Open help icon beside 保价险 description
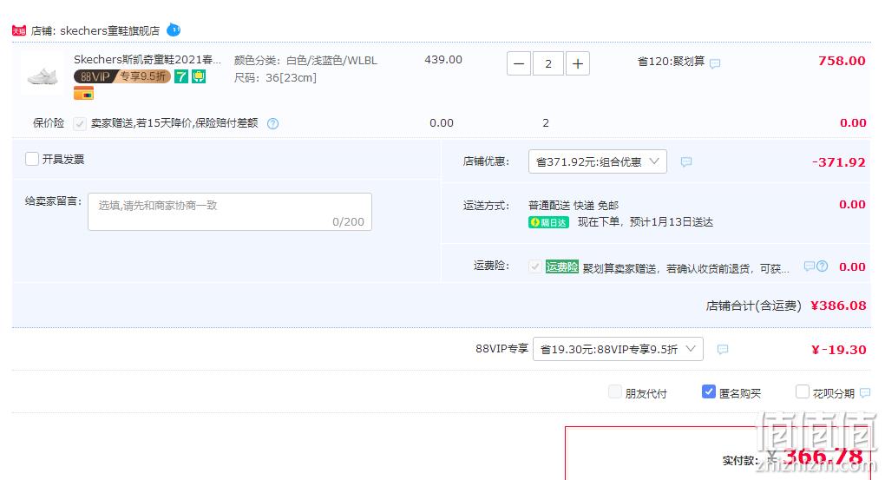The height and width of the screenshot is (480, 885). pos(272,123)
